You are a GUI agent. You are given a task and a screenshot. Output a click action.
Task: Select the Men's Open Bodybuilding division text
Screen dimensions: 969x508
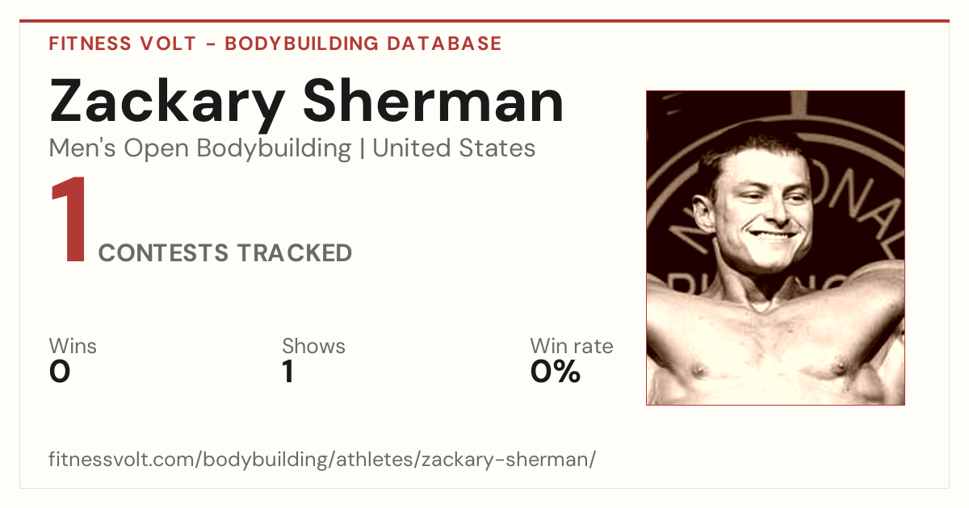[200, 148]
